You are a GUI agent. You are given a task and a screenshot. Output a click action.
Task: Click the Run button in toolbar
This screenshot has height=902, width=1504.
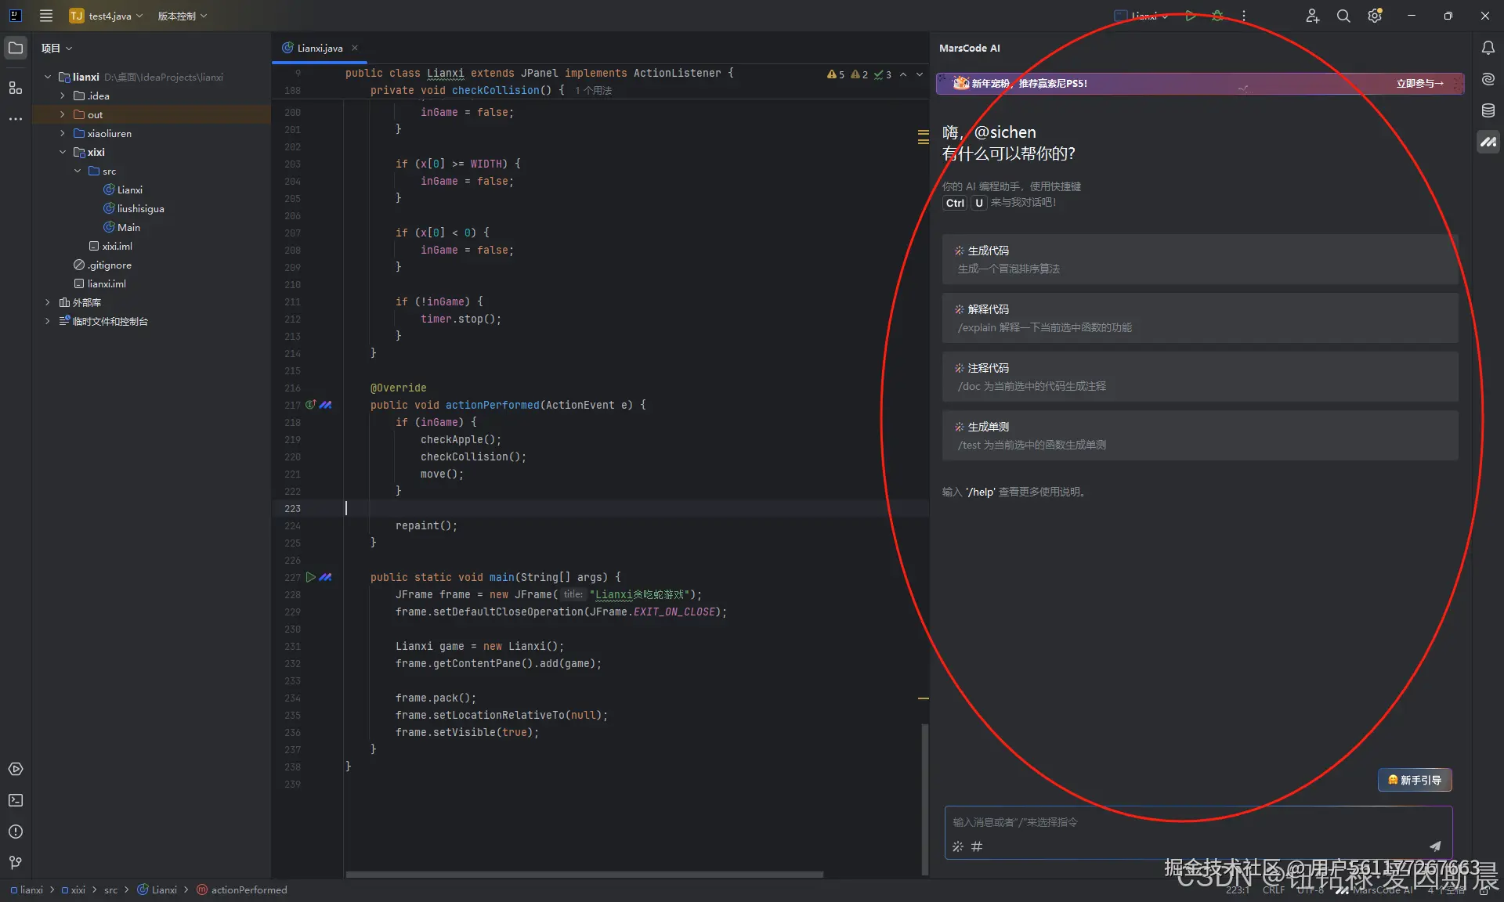[1190, 16]
